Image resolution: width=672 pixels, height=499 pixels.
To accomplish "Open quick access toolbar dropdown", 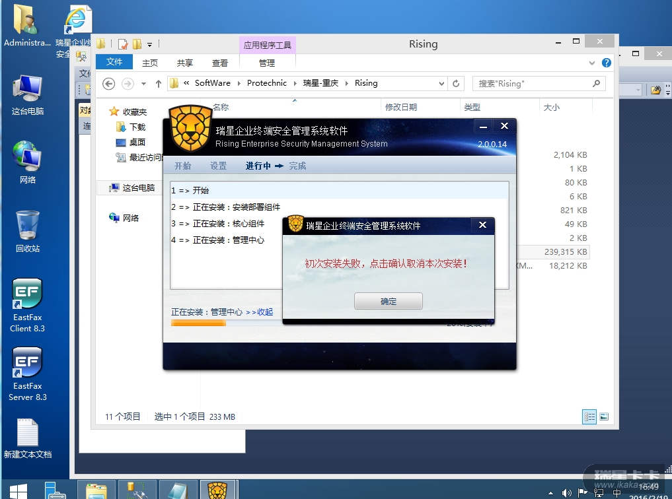I will 149,44.
